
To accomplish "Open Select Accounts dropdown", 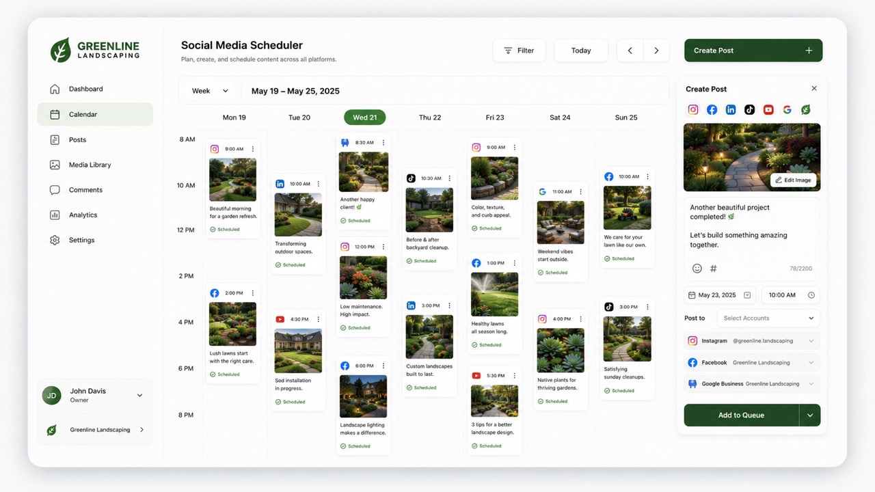I will (x=768, y=318).
